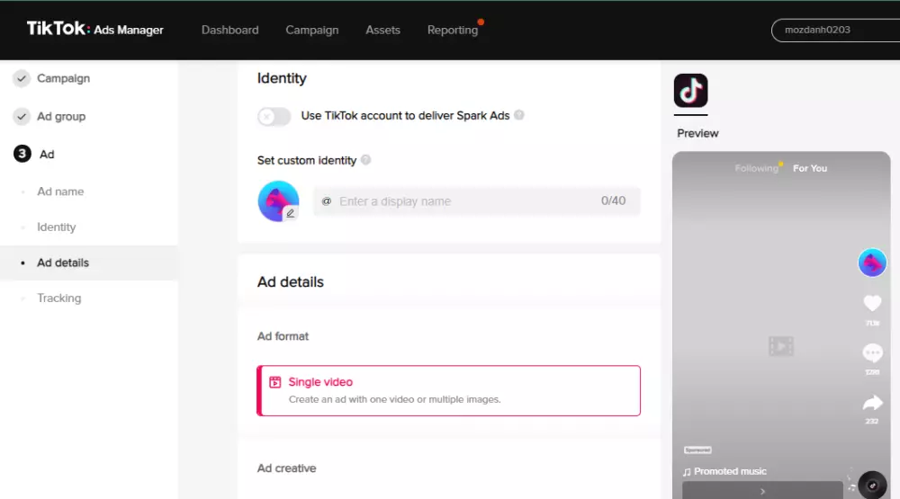The image size is (900, 499).
Task: Select the Single video ad format
Action: [x=448, y=390]
